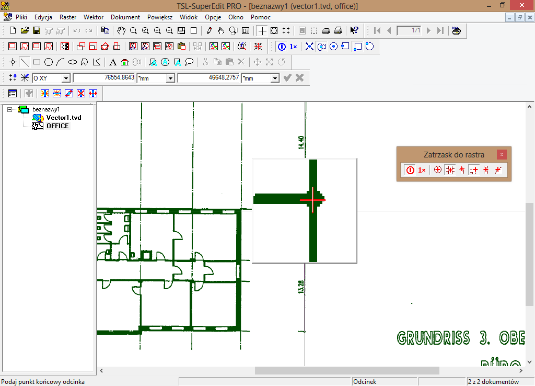Screen dimensions: 535x386
Task: Choose the text tool with letter A
Action: tap(113, 62)
